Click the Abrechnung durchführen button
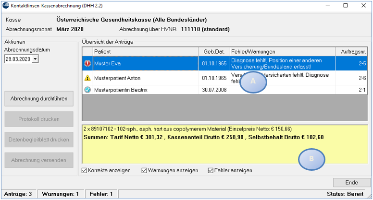Screen dimensions: 373x200 pos(39,99)
